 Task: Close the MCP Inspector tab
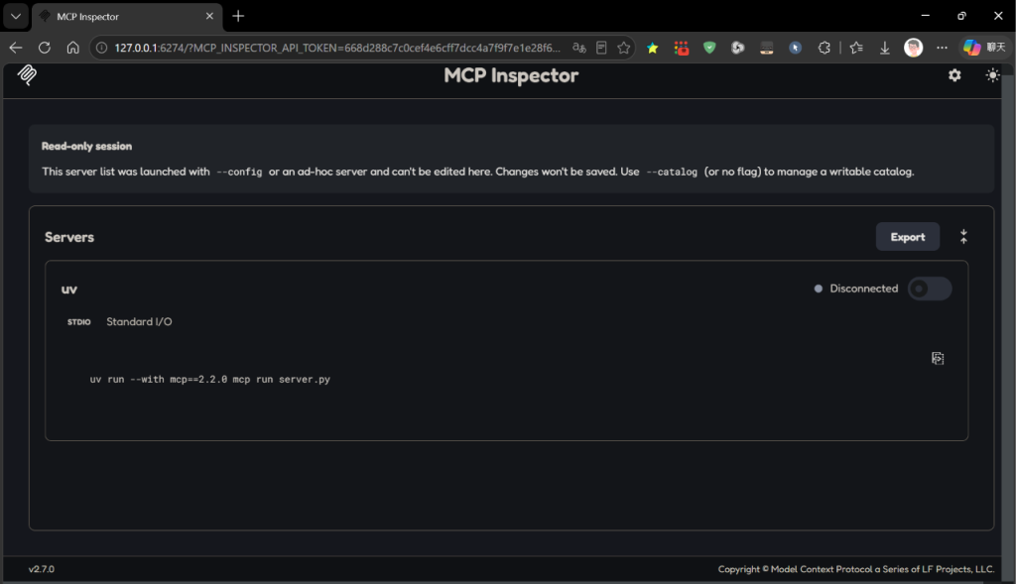(209, 16)
